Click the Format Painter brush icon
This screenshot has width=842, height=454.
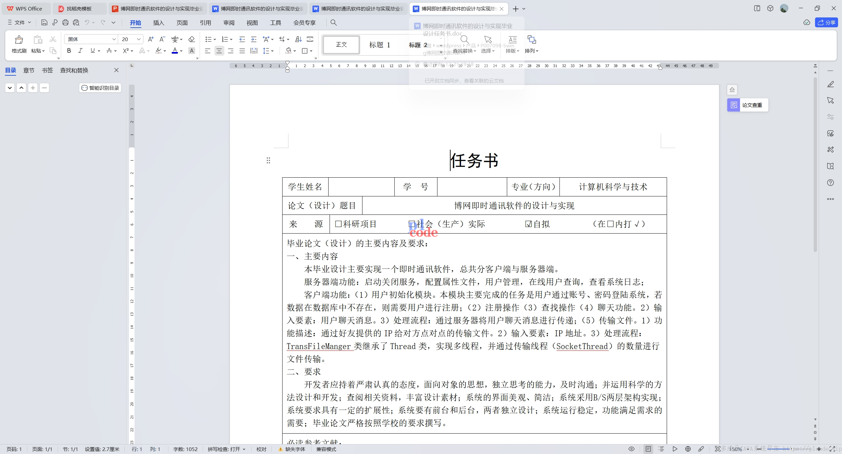pos(19,40)
